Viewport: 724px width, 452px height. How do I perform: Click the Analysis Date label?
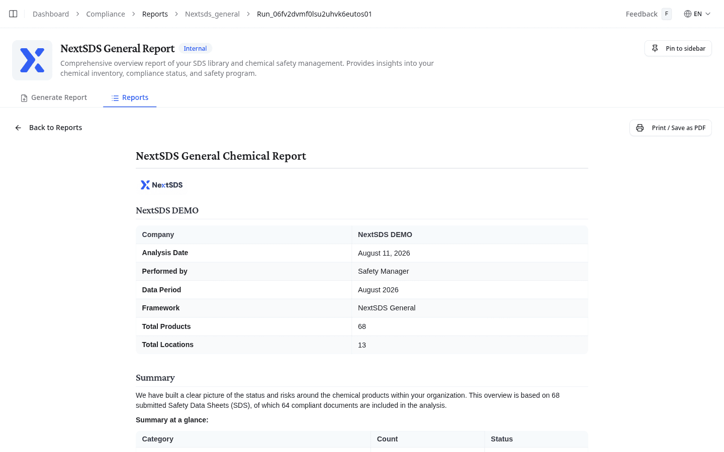165,253
